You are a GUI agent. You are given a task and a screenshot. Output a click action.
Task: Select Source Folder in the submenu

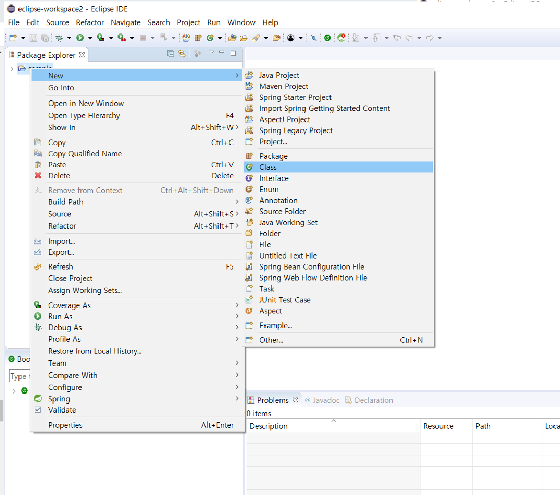338,212
